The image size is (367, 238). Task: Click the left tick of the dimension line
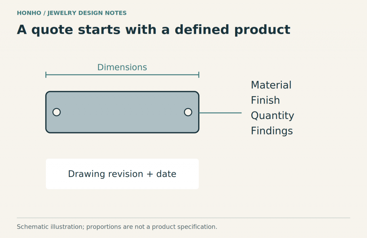[46, 75]
